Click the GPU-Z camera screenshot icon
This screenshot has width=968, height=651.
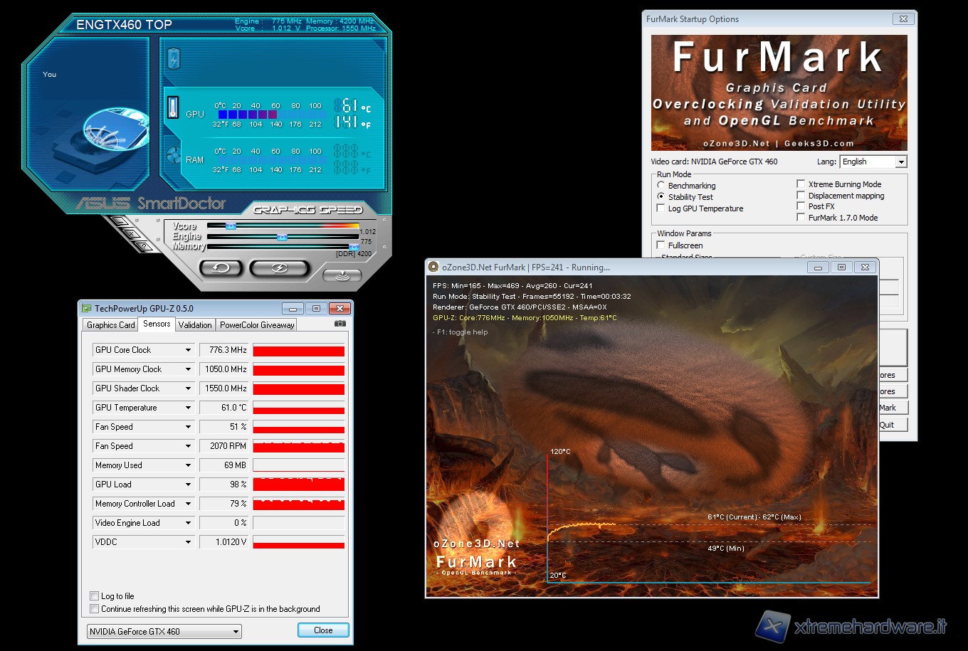[340, 324]
